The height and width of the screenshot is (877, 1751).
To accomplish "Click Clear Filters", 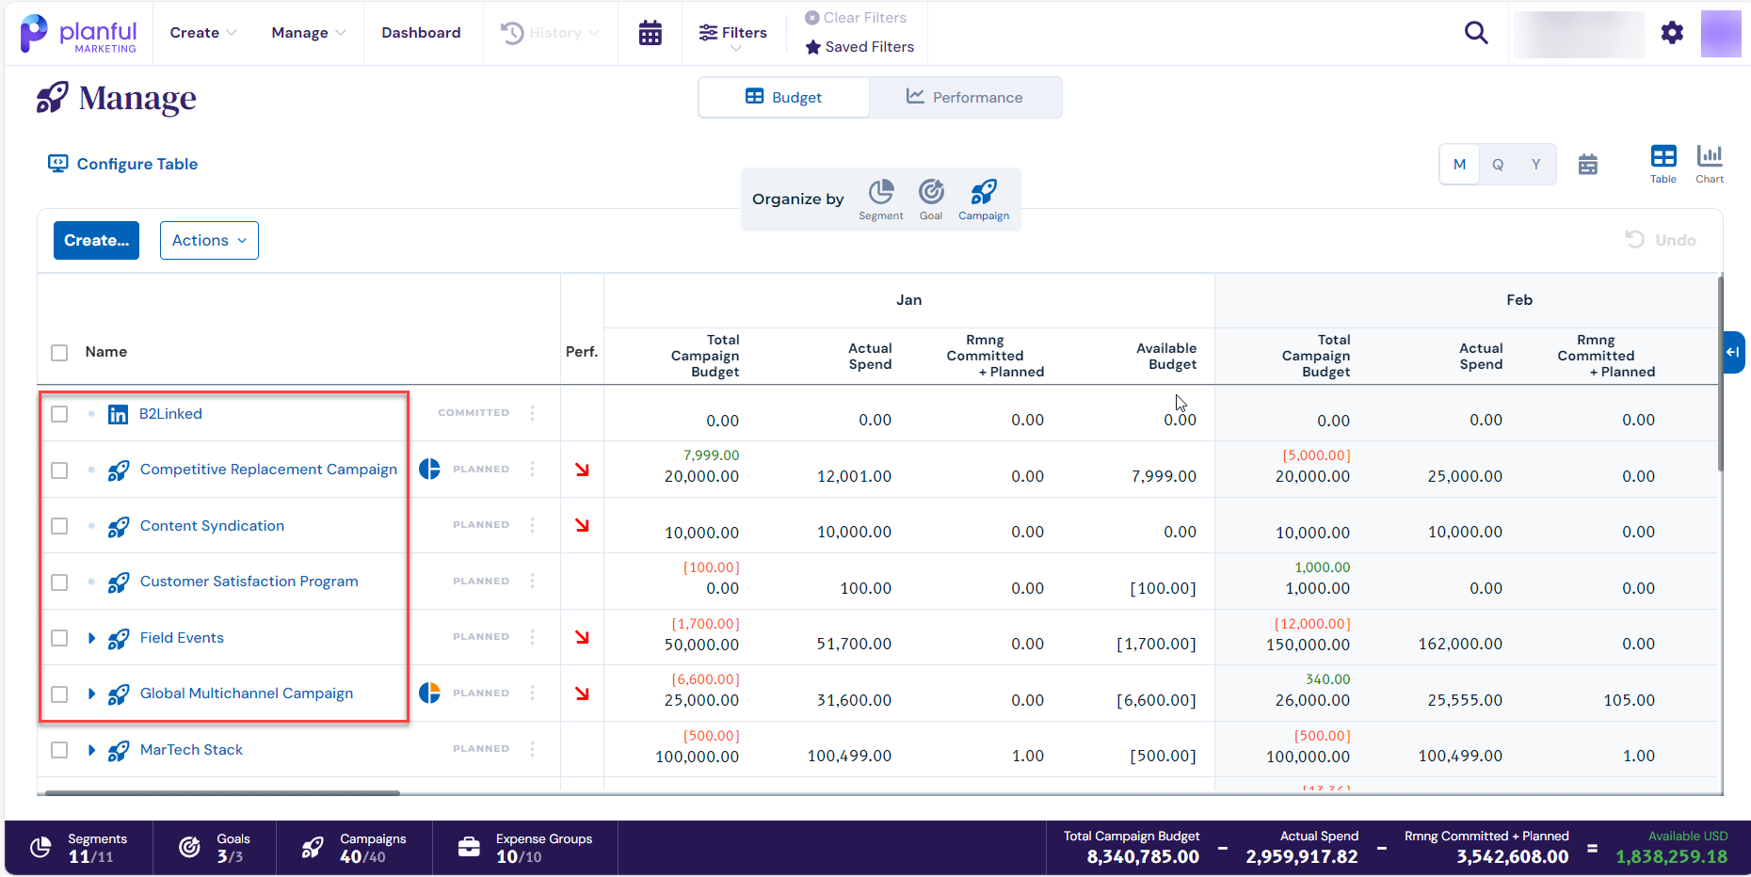I will click(x=856, y=18).
